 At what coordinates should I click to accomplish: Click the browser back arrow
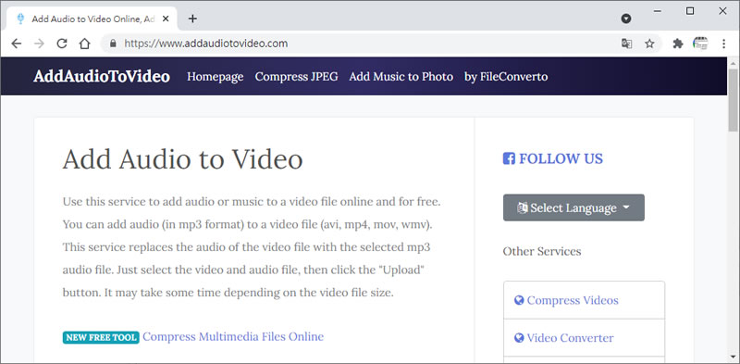point(17,44)
